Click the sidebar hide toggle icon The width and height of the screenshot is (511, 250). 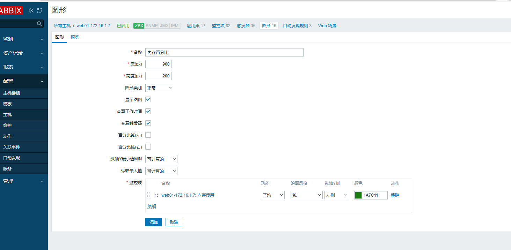click(x=39, y=10)
